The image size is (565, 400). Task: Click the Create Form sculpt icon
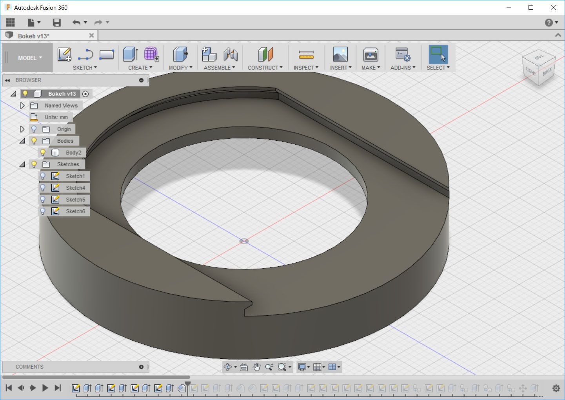[x=151, y=54]
